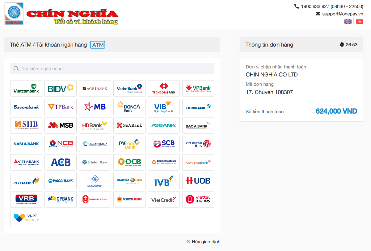Select the HDBank logo
371x251 pixels.
[x=95, y=126]
